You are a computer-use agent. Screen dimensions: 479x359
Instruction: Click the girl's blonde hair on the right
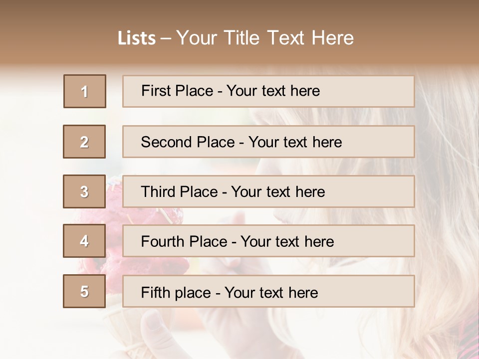click(x=444, y=199)
